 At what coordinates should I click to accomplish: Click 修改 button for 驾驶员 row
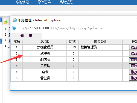tap(133, 53)
